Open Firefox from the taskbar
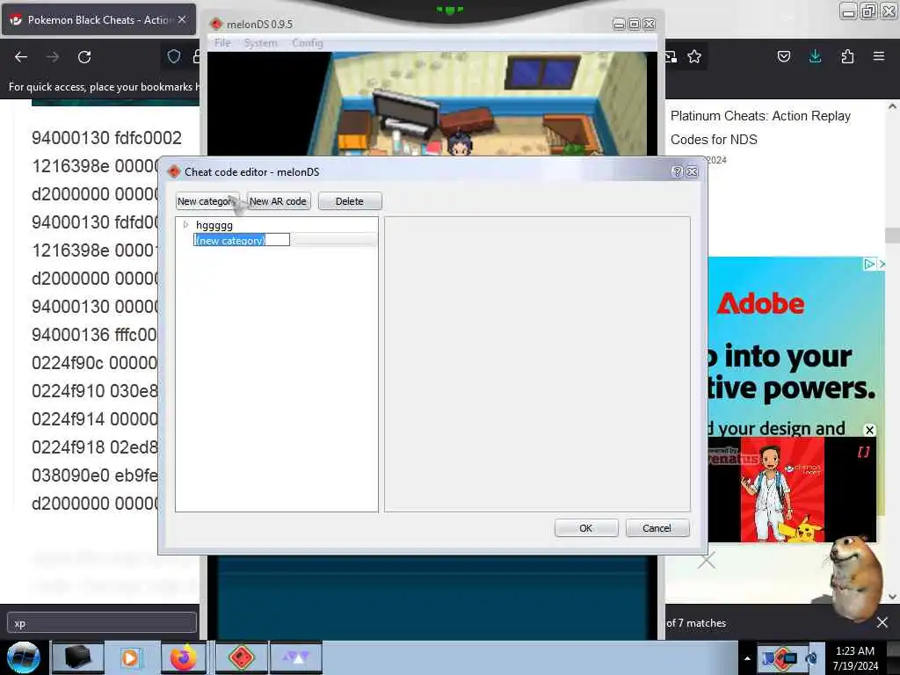900x675 pixels. (x=183, y=657)
